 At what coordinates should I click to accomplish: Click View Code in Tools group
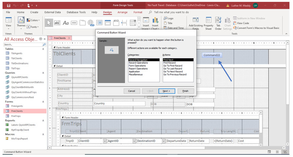pyautogui.click(x=241, y=23)
